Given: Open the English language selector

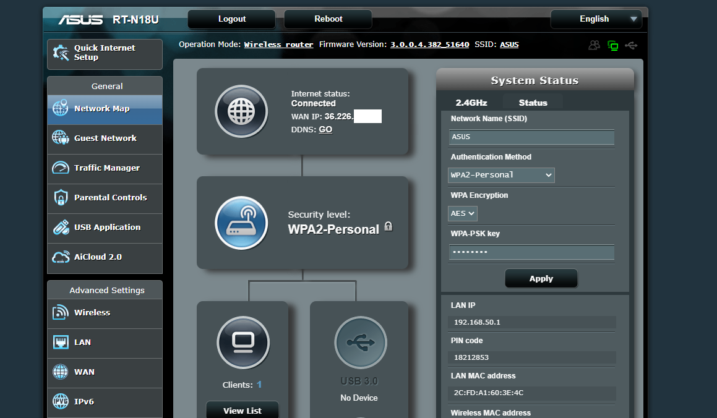Looking at the screenshot, I should (x=596, y=19).
